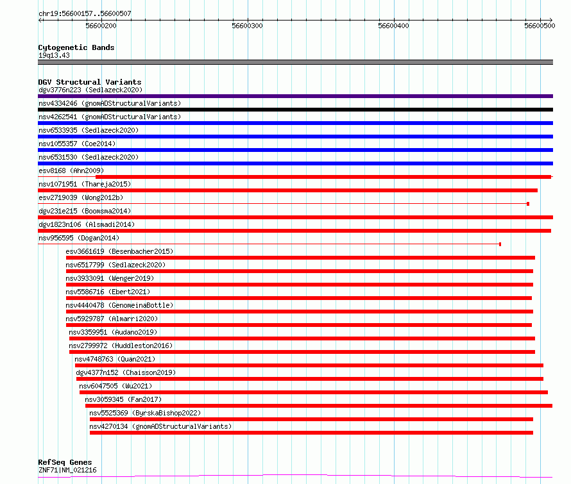Open nsv6047505 (Wu2021) variant label

click(115, 386)
